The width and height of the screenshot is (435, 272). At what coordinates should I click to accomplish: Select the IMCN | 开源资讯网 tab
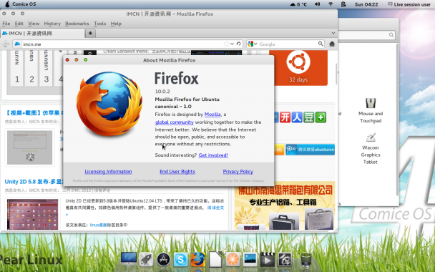[x=42, y=34]
